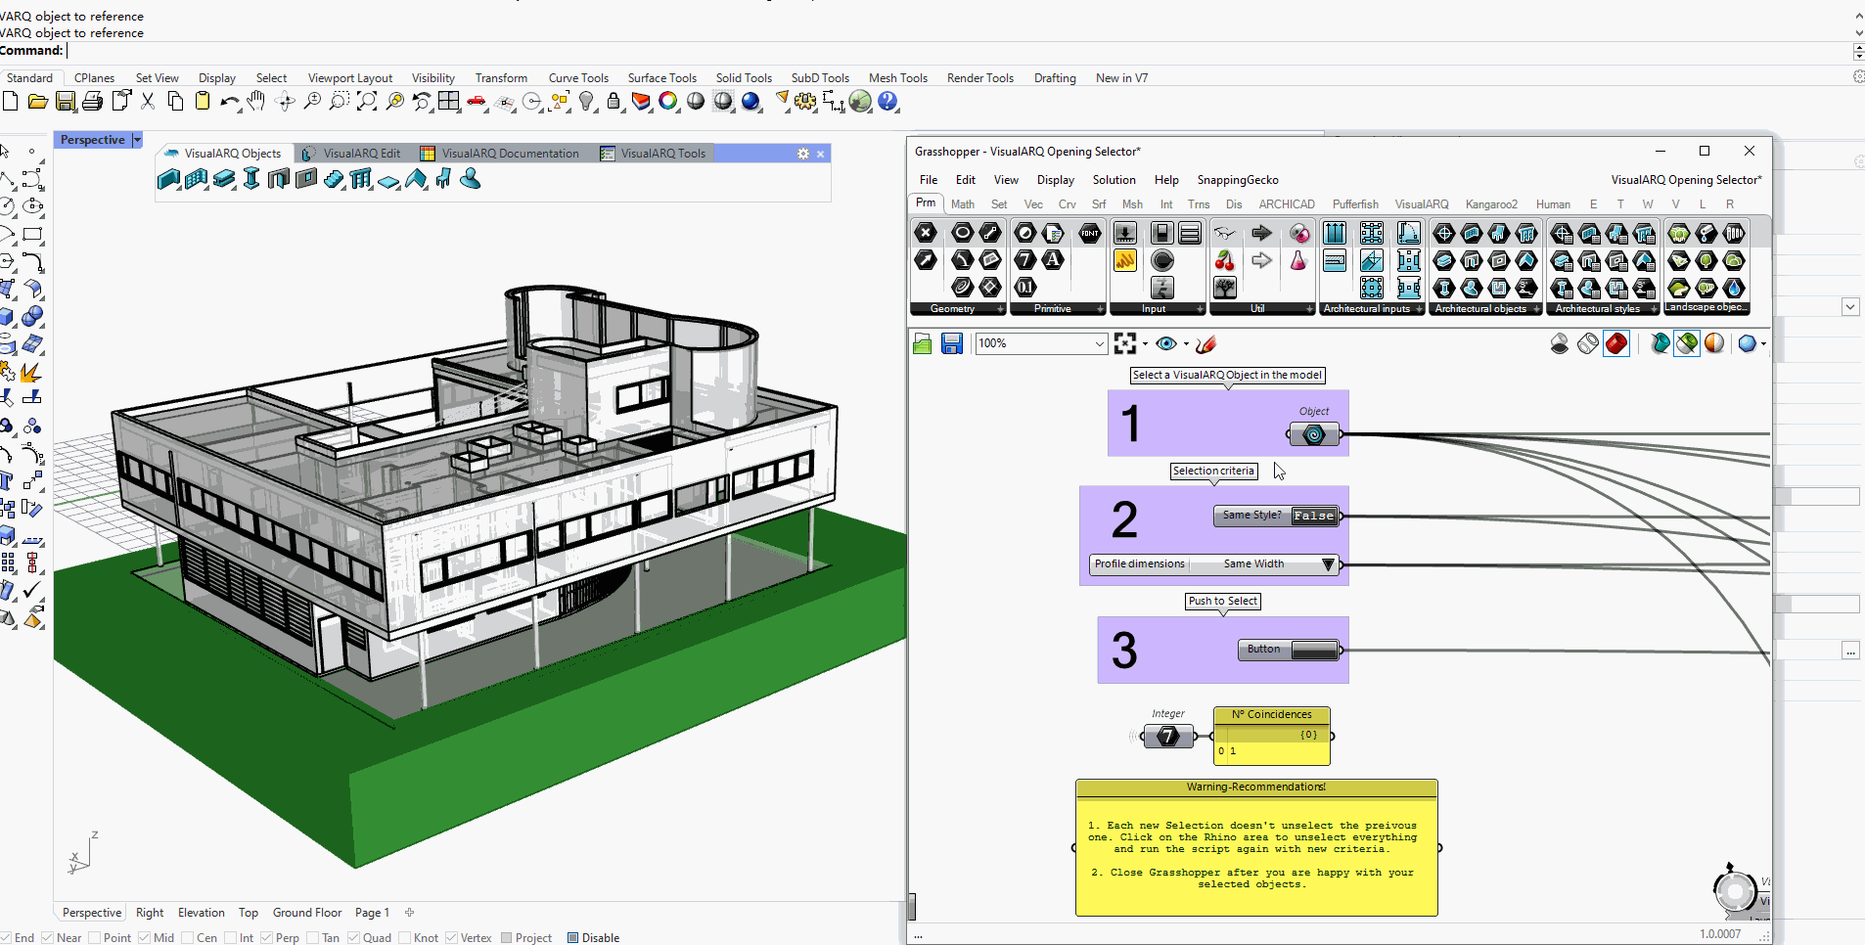Image resolution: width=1865 pixels, height=945 pixels.
Task: Open a file using Grasshopper's open folder icon
Action: coord(921,343)
